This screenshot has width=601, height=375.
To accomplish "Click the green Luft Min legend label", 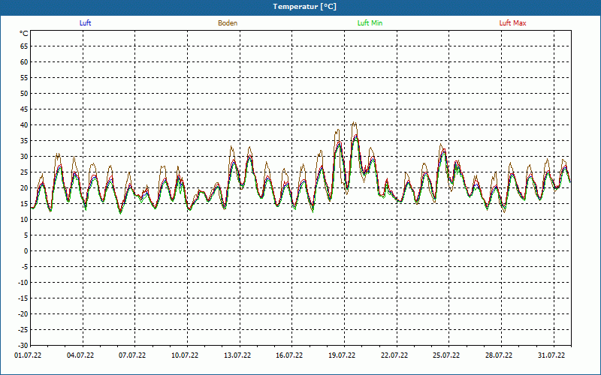I will [x=370, y=23].
